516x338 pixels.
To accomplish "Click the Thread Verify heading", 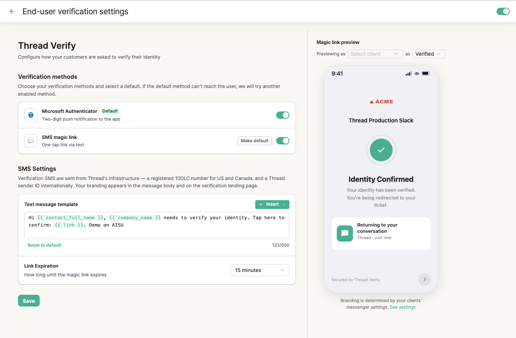I will coord(47,45).
